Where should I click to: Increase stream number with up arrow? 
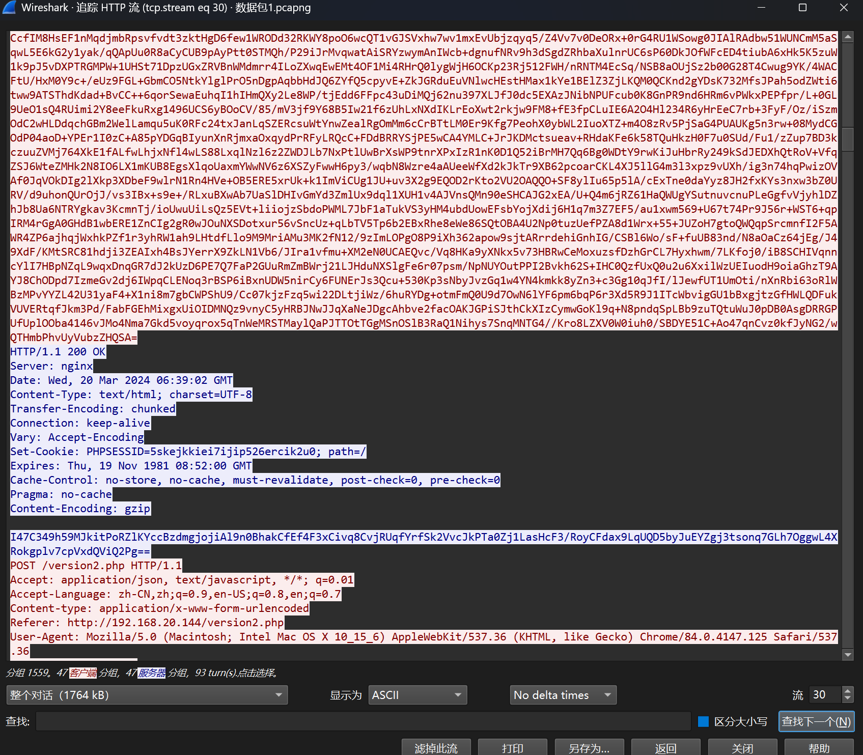[x=847, y=691]
